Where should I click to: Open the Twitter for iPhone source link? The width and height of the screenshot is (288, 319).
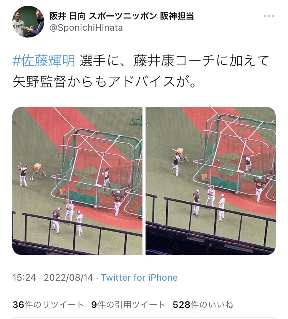coord(139,278)
